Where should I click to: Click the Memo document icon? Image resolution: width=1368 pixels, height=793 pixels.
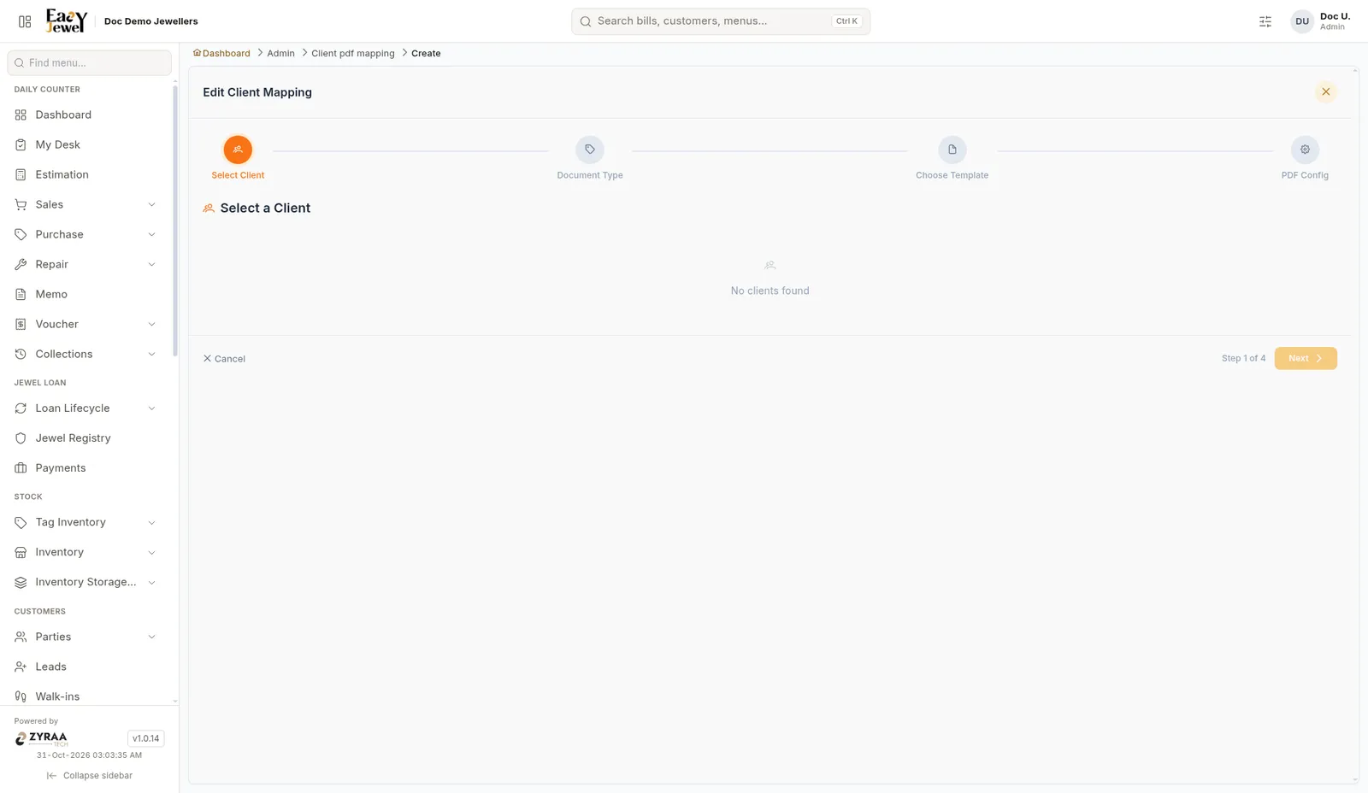point(21,294)
